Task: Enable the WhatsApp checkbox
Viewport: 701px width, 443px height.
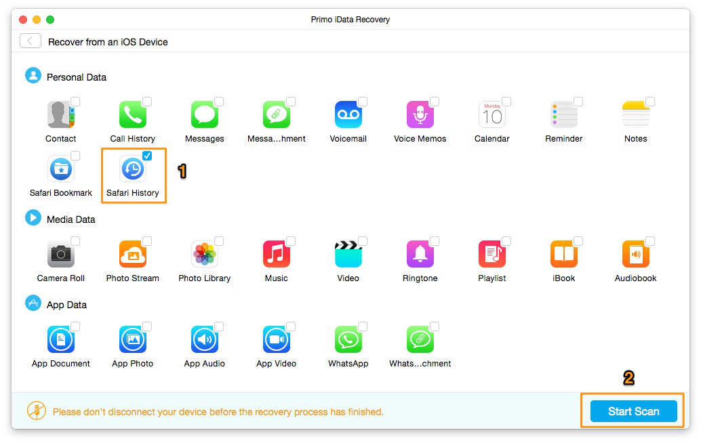Action: point(363,326)
